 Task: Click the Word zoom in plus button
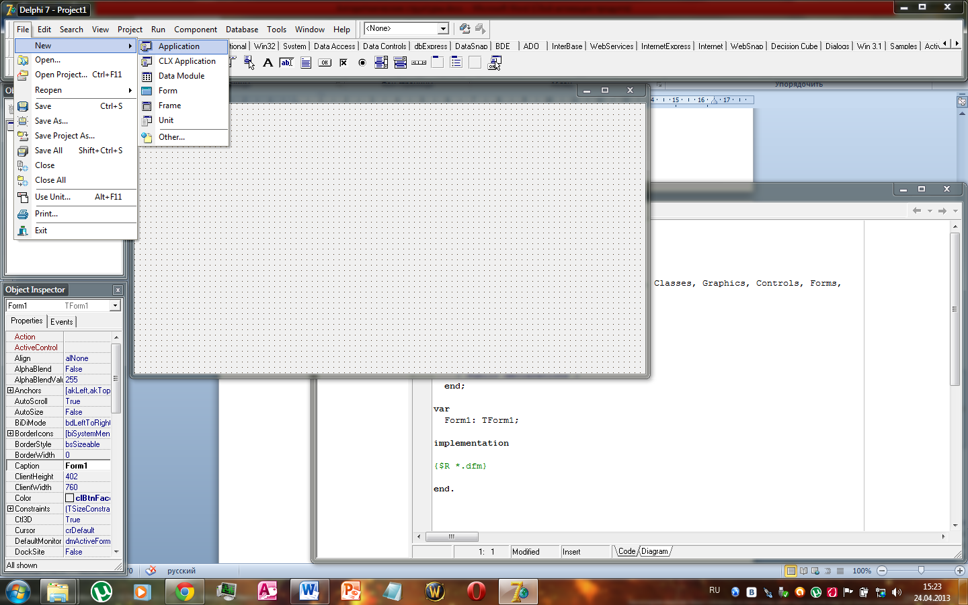(x=960, y=571)
